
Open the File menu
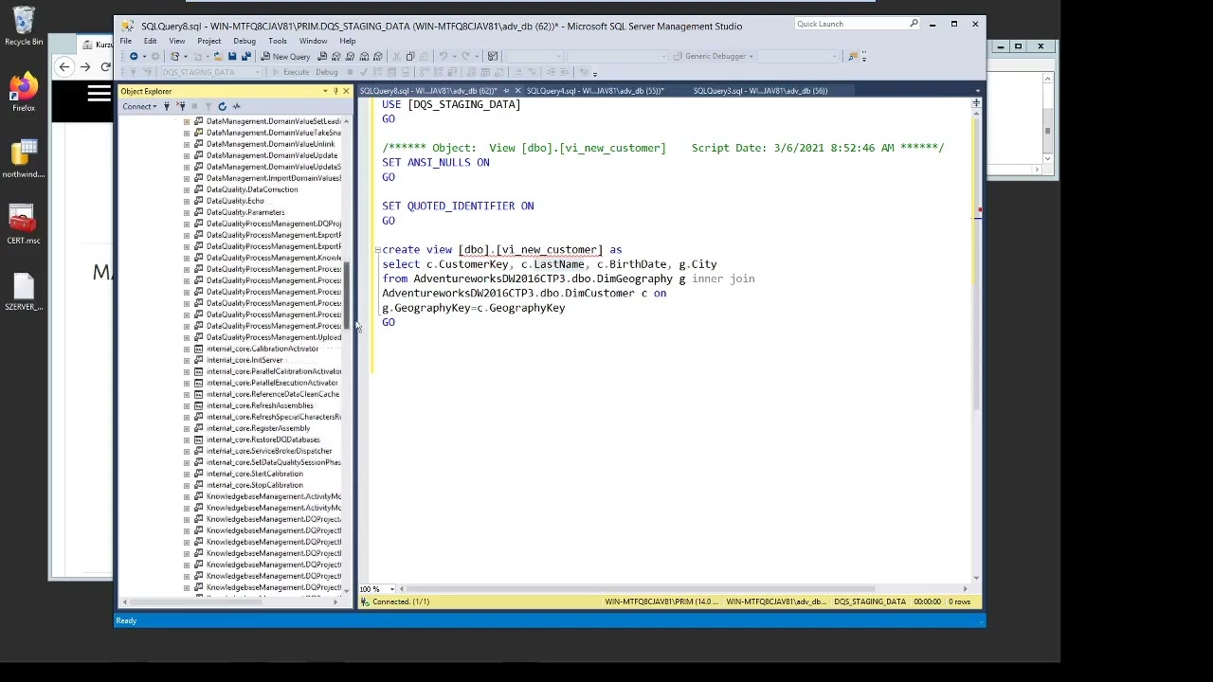[125, 41]
